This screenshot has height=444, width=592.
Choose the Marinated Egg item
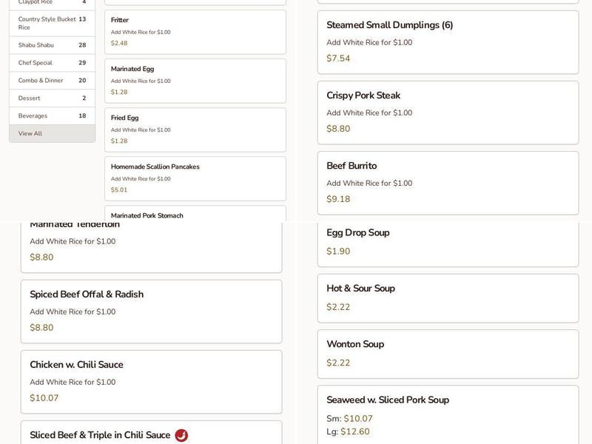195,80
